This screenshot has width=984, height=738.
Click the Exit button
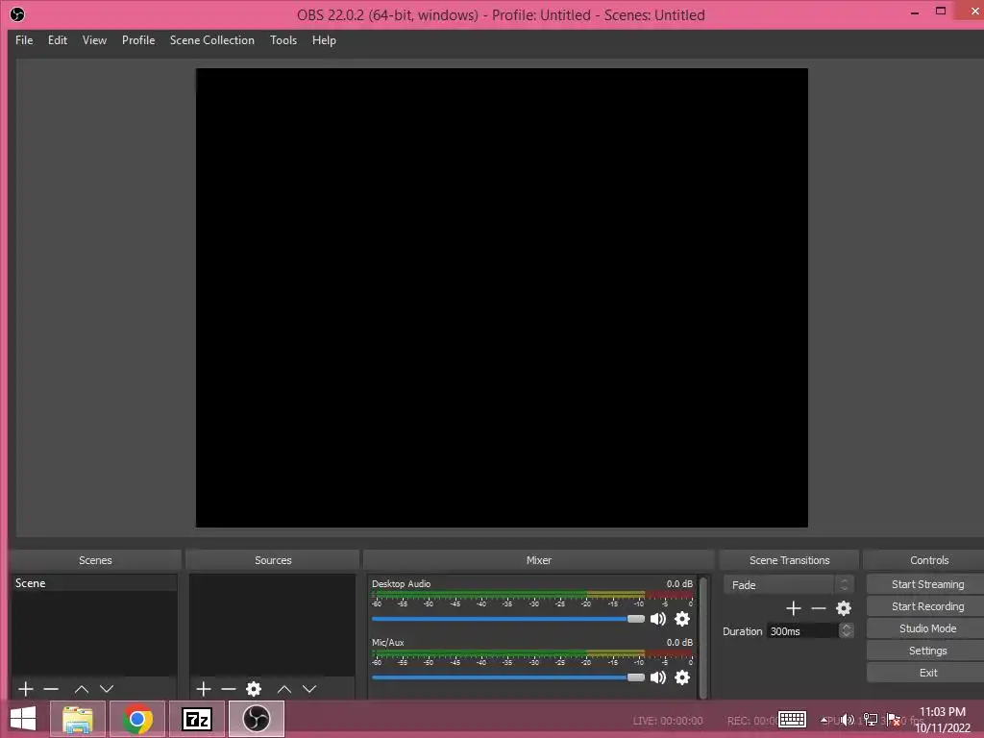pyautogui.click(x=927, y=672)
